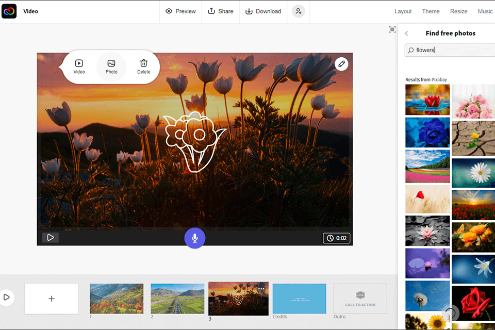Viewport: 495px width, 330px height.
Task: Select slide 1 autumn hills thumbnail
Action: [x=117, y=299]
